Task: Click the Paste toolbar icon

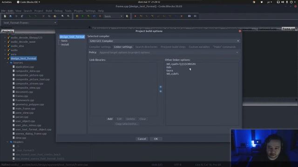Action: tap(55, 16)
